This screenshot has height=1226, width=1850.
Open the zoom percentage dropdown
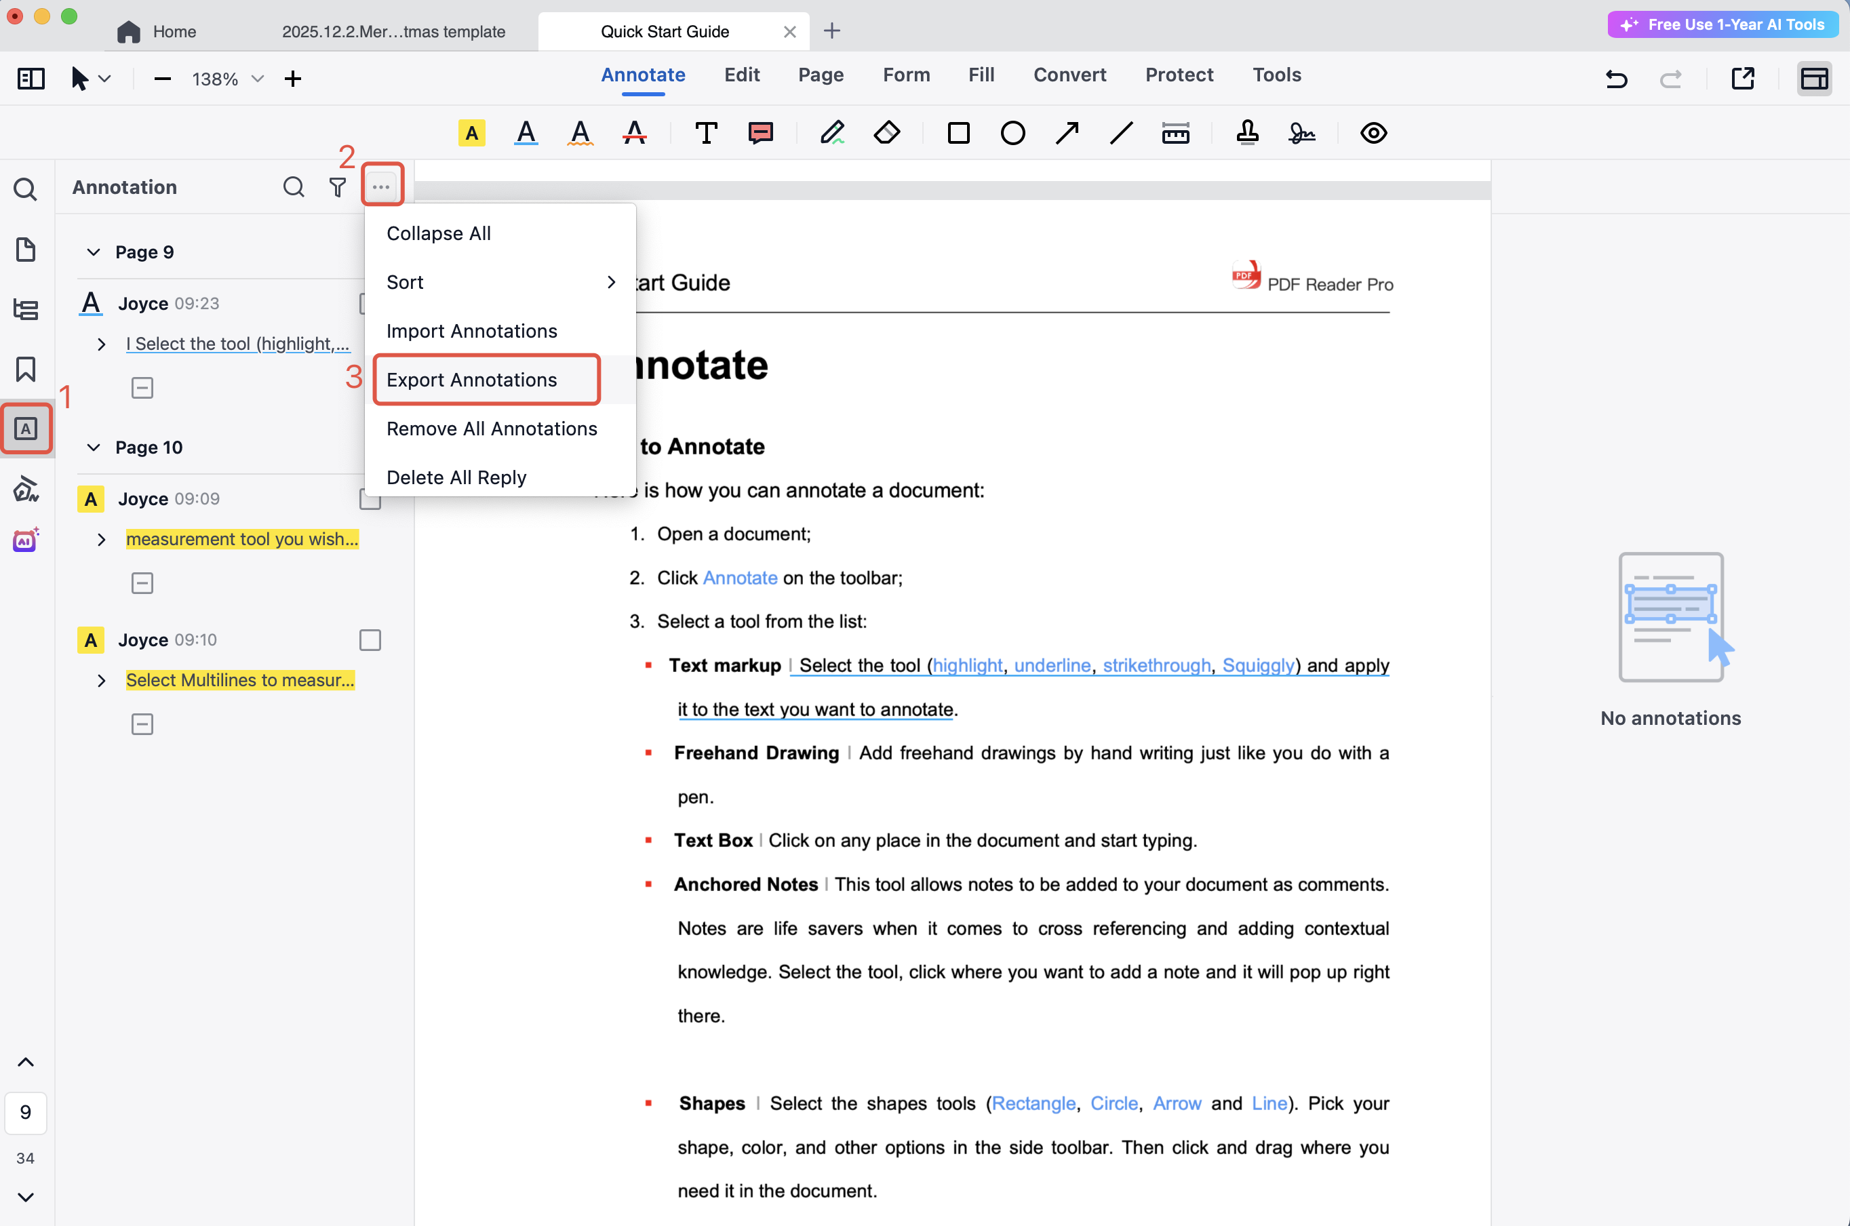[x=257, y=79]
